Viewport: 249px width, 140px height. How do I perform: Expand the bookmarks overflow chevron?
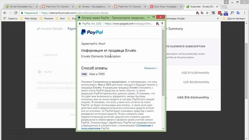pos(218,18)
